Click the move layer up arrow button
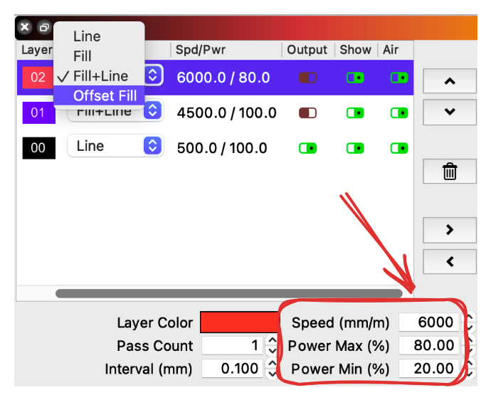 pos(449,81)
